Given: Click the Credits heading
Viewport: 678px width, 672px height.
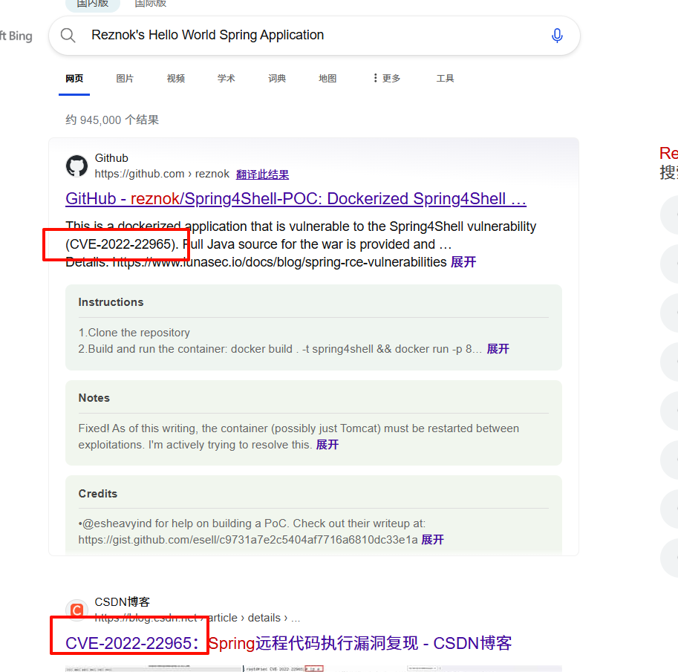Looking at the screenshot, I should pyautogui.click(x=98, y=493).
